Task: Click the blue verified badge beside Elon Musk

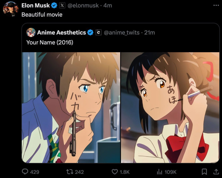Action: (54, 5)
